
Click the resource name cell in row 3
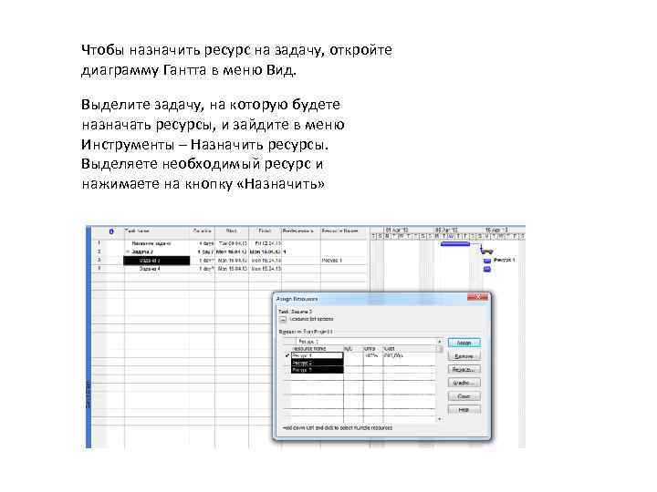(x=344, y=261)
